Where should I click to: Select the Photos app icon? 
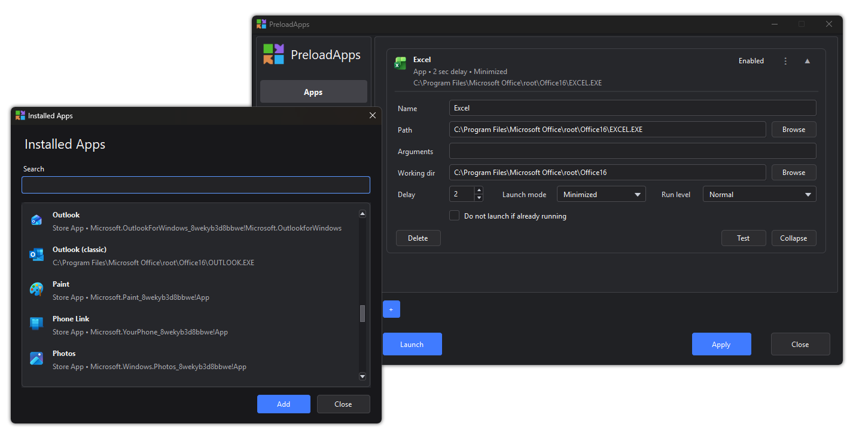click(36, 359)
